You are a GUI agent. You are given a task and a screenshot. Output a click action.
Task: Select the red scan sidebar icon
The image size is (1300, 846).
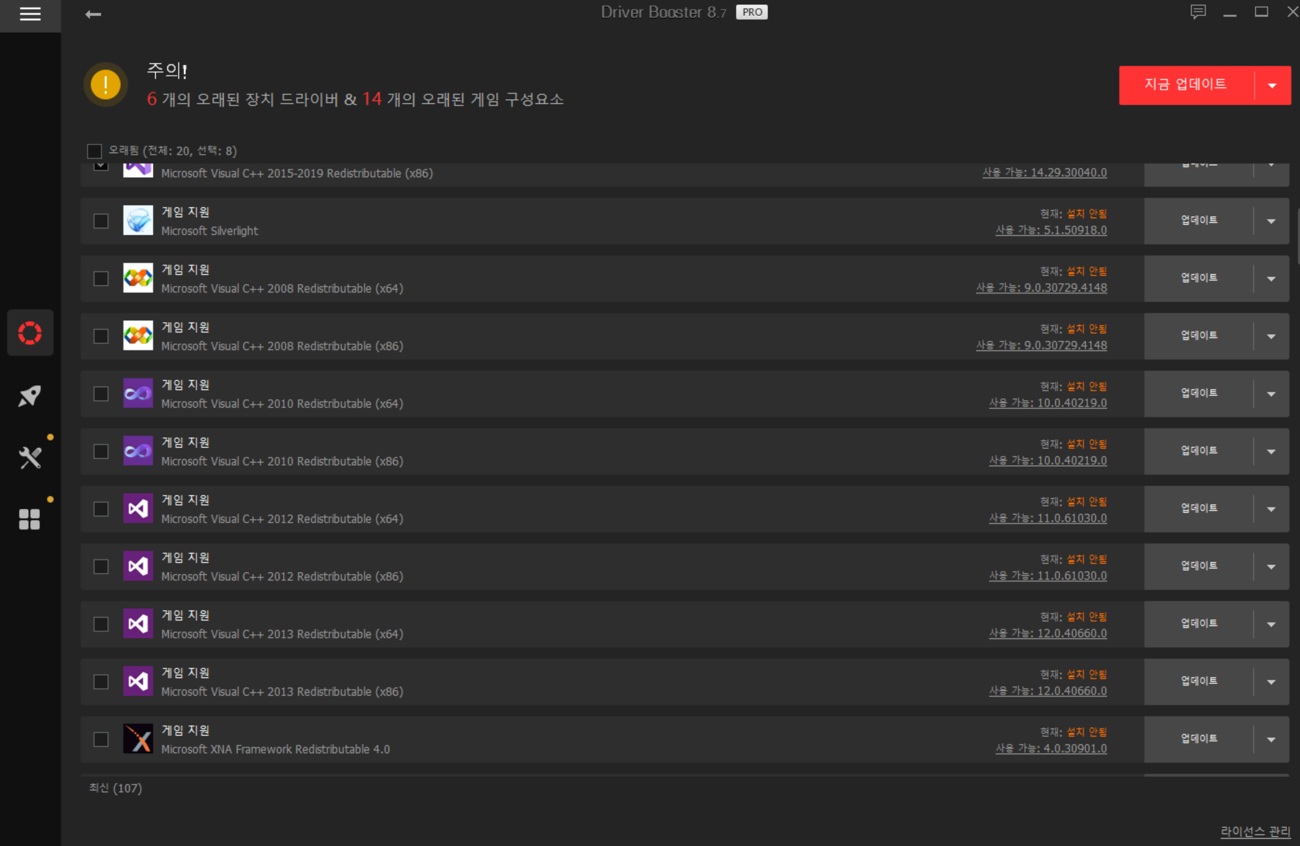[30, 333]
